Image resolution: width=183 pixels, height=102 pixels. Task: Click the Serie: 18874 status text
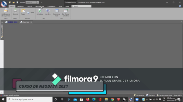pyautogui.click(x=178, y=95)
